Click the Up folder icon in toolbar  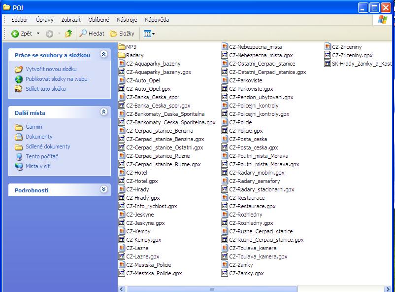coord(68,34)
